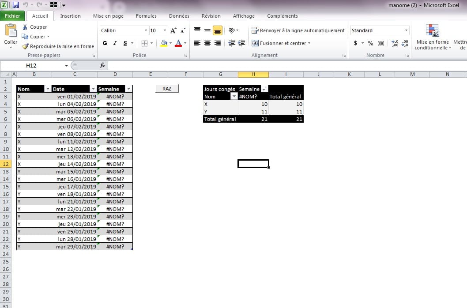Open the font size 10 dropdown
Viewport: 467px width, 308px height.
pos(165,30)
